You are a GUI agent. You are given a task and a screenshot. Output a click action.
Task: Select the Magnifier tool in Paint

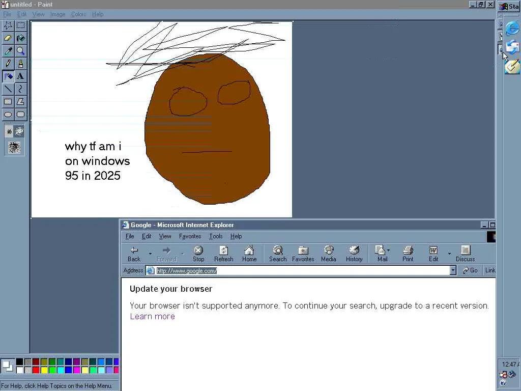coord(20,51)
